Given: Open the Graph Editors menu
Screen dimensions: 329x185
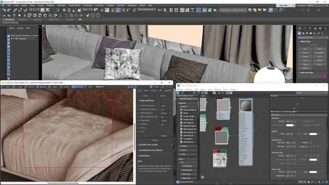Looking at the screenshot, I should 75,6.
